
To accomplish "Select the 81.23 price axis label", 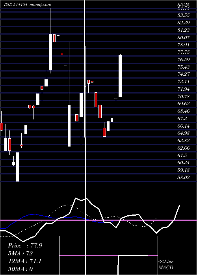I will (184, 30).
